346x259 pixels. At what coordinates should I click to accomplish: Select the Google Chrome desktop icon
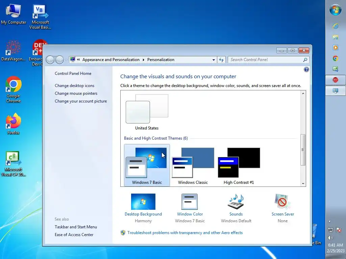tap(14, 89)
